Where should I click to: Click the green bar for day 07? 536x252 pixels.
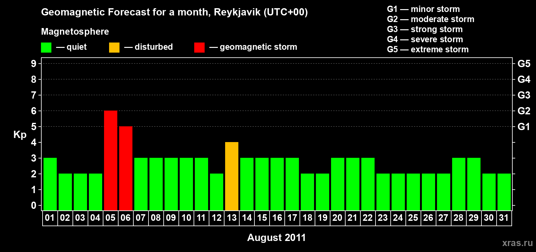pos(141,184)
